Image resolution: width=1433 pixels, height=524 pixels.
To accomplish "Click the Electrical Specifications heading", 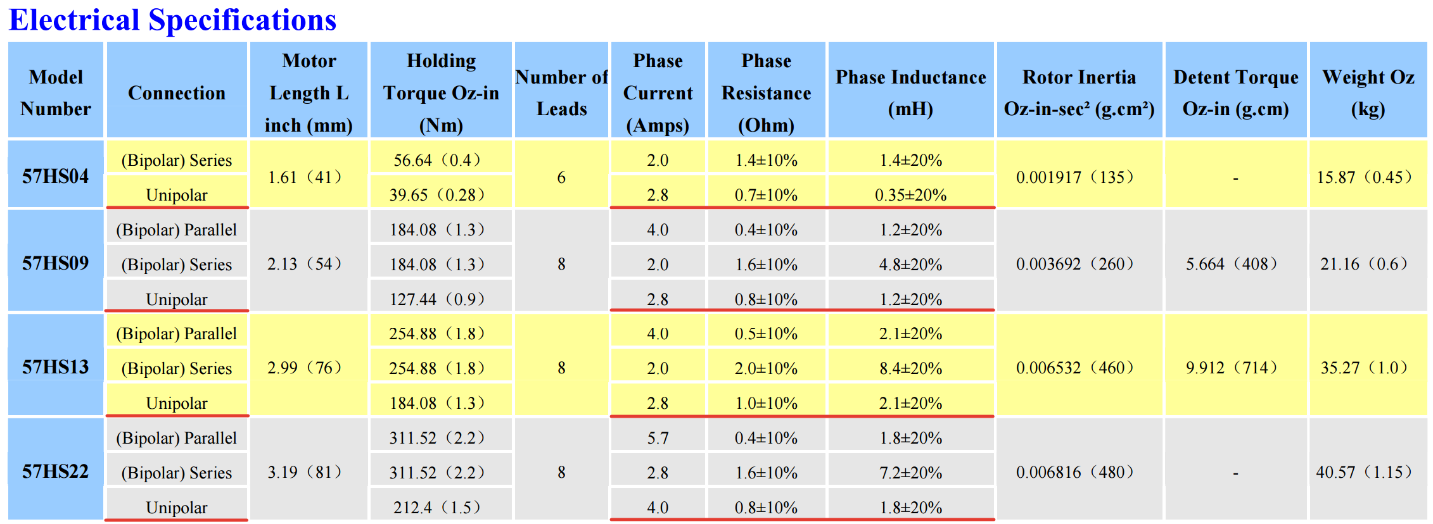I will pos(172,20).
